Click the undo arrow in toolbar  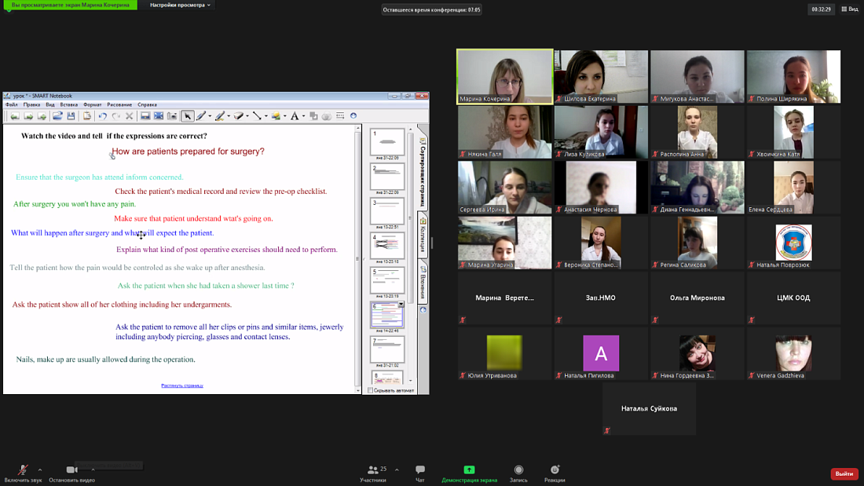point(102,116)
